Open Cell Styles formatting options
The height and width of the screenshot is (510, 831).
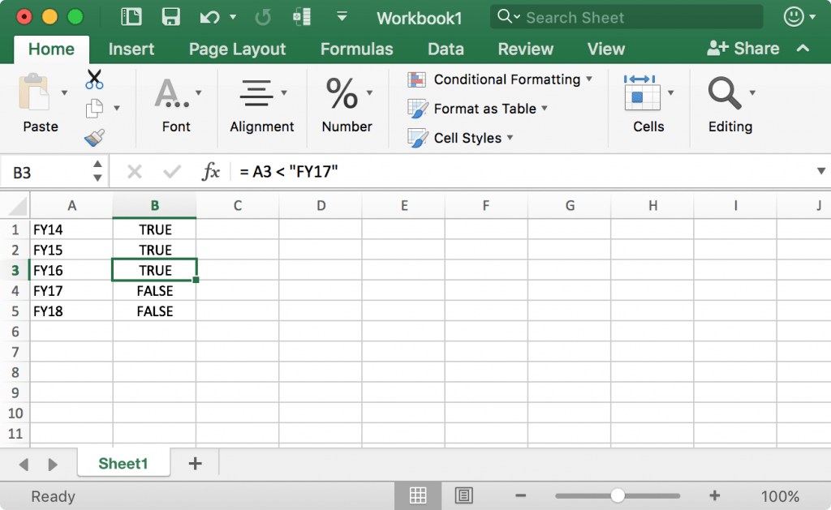tap(460, 138)
